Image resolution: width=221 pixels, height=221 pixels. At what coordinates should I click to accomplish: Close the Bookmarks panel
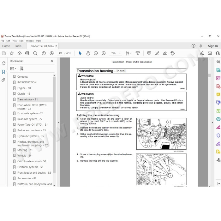[x=52, y=61]
